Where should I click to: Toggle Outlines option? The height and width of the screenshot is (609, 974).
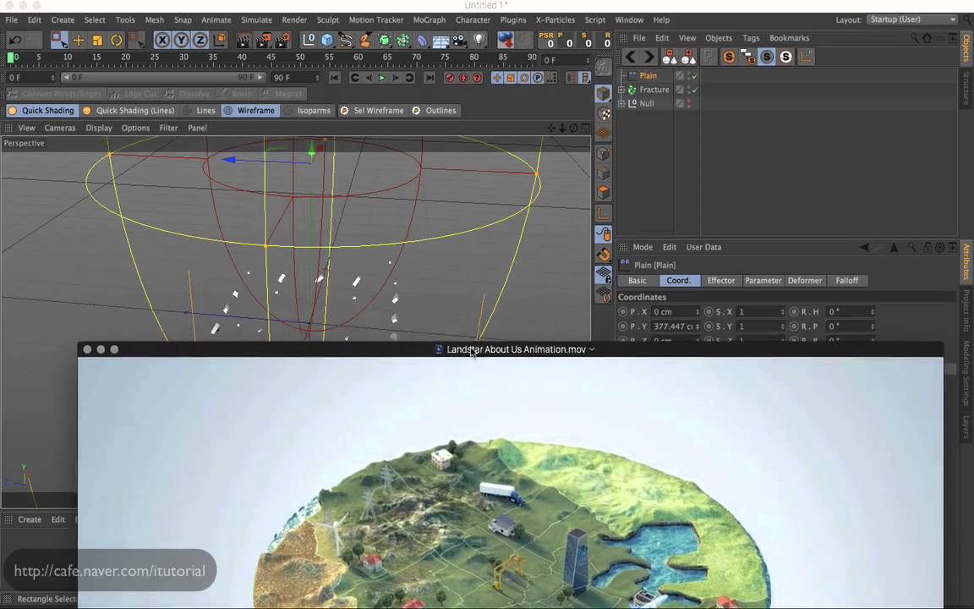tap(435, 111)
